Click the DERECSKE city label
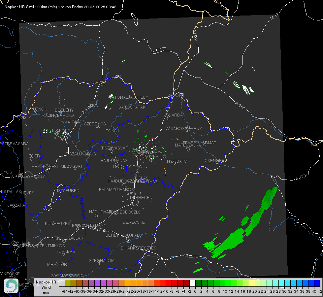 tap(134, 222)
